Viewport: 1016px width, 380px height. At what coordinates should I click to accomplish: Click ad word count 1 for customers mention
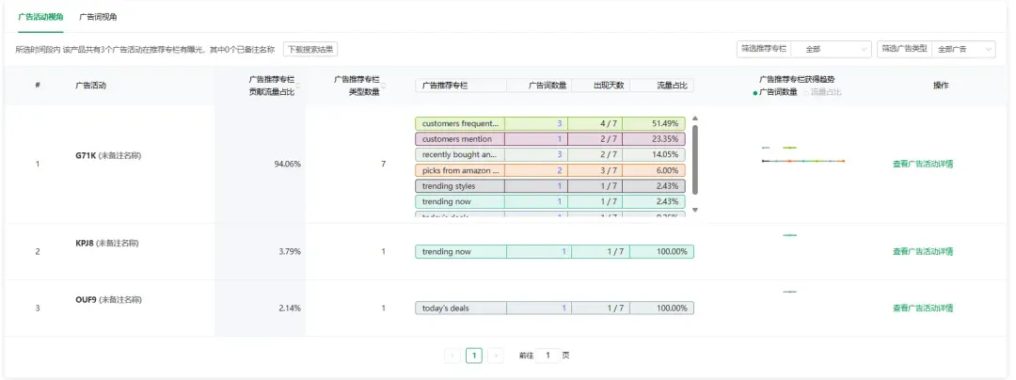(x=560, y=138)
